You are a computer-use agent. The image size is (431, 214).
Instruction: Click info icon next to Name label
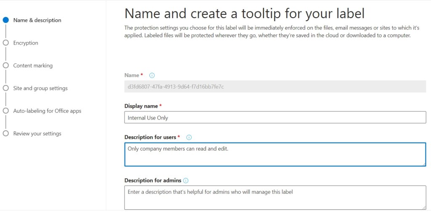point(152,76)
